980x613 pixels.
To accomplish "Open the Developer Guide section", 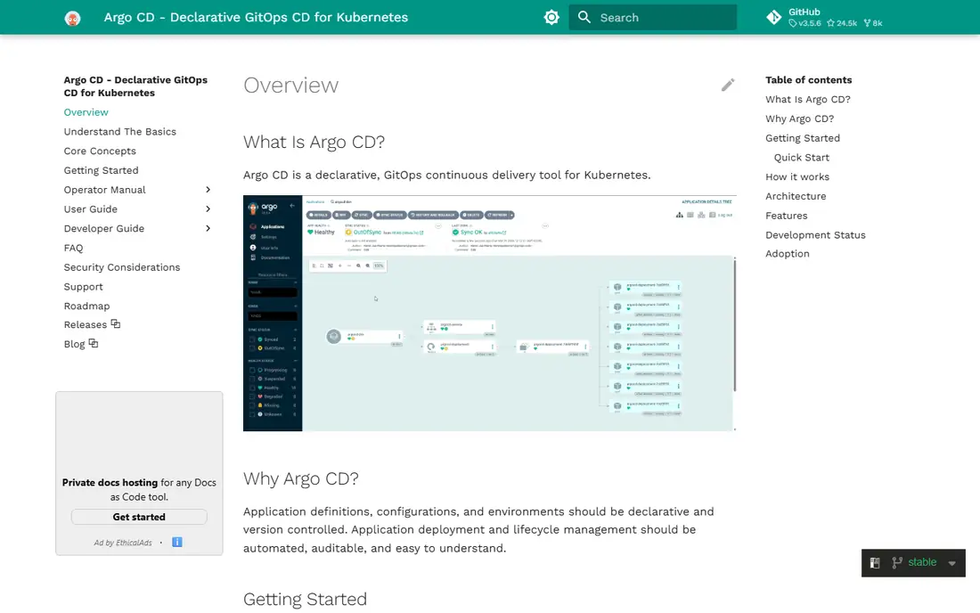I will point(103,229).
